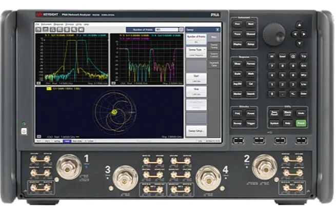Select the up arrow navigation key
This screenshot has height=213, width=336.
(x=300, y=25)
